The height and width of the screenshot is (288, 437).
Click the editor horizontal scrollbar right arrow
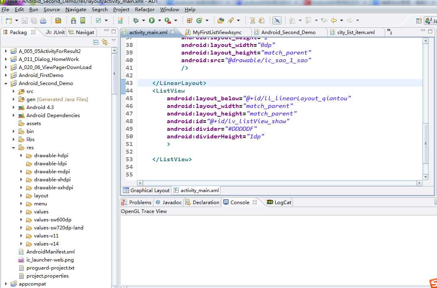click(419, 183)
